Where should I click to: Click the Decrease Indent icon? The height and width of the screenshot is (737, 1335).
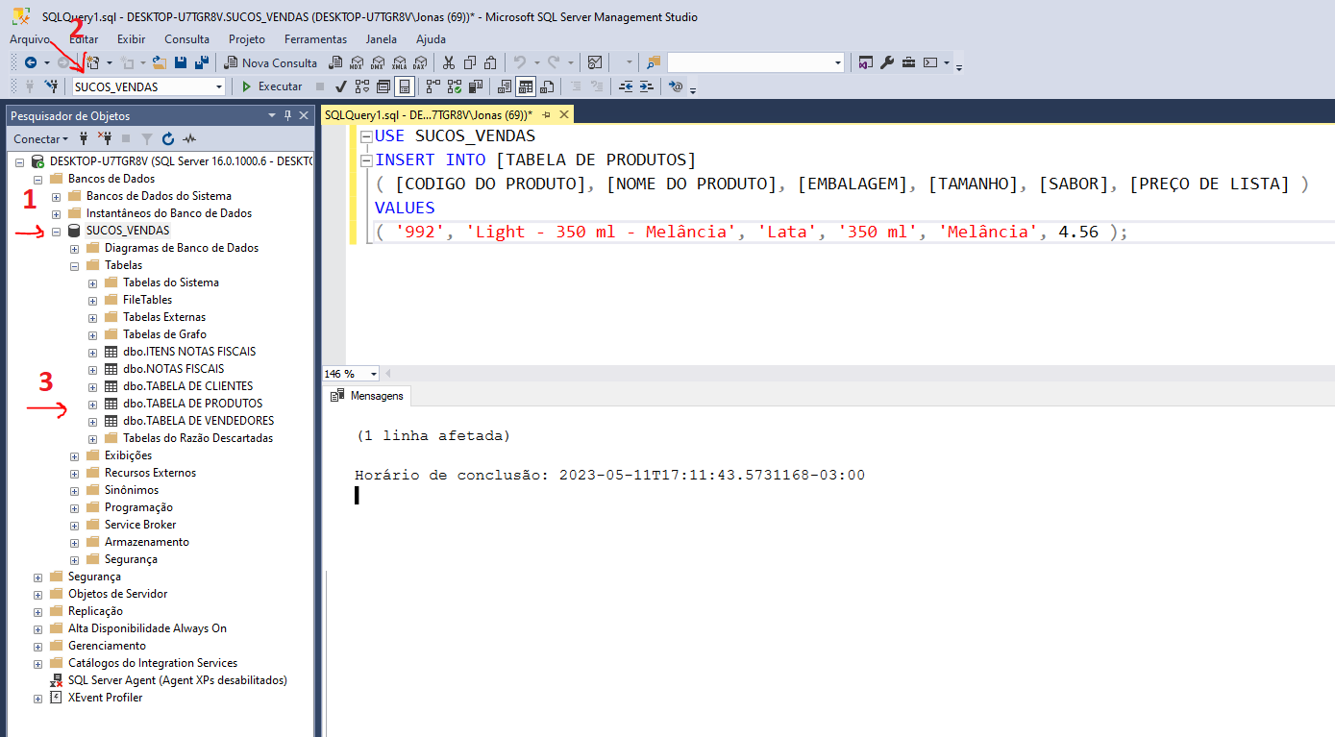click(x=626, y=86)
